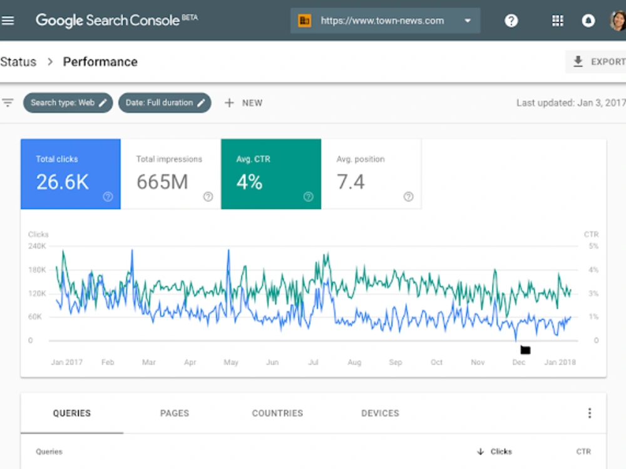This screenshot has width=626, height=469.
Task: Click the help question mark in header
Action: [511, 21]
